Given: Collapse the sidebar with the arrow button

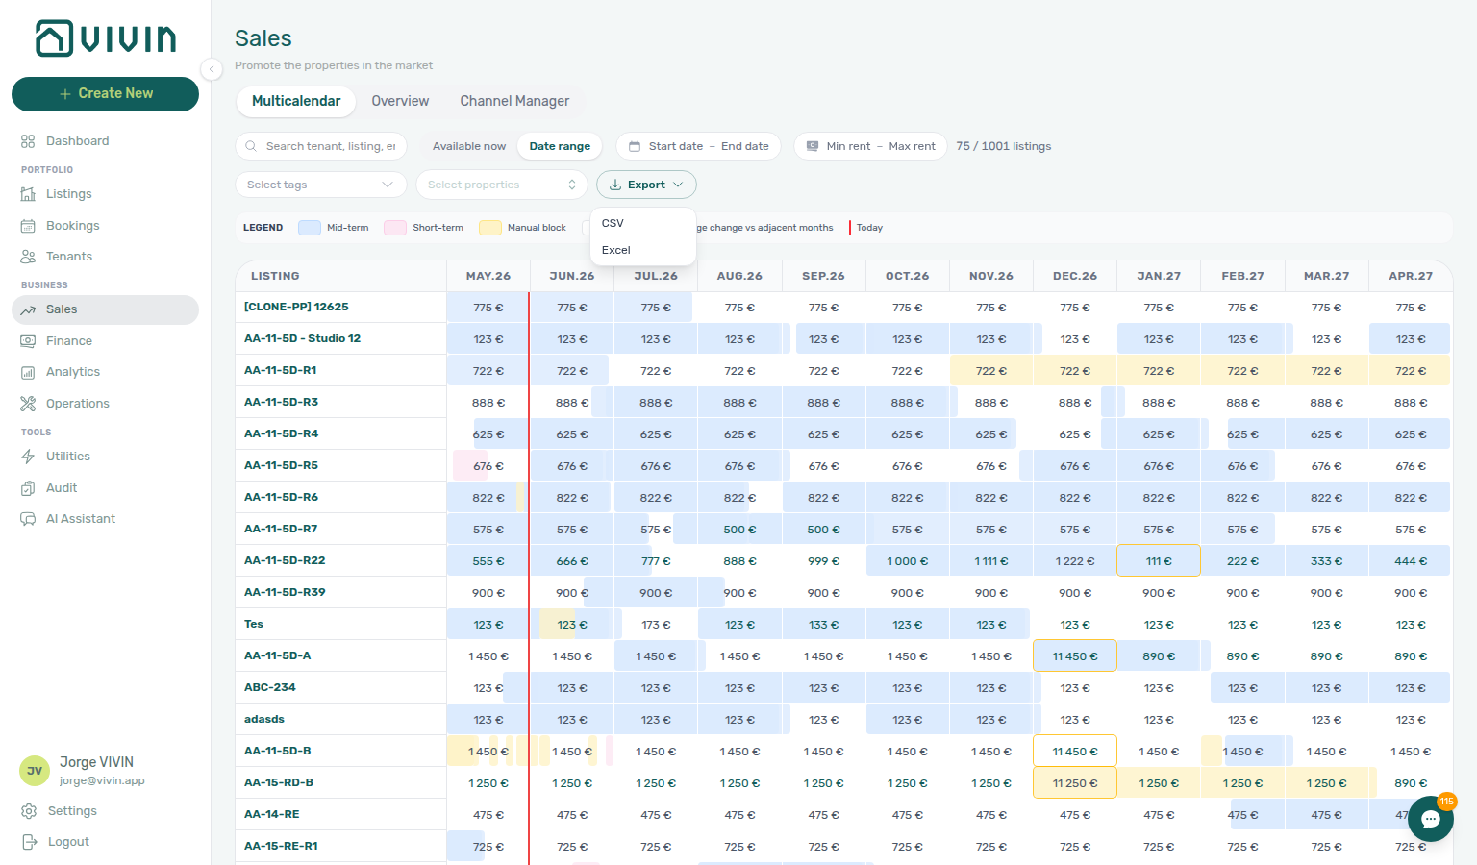Looking at the screenshot, I should [x=212, y=68].
